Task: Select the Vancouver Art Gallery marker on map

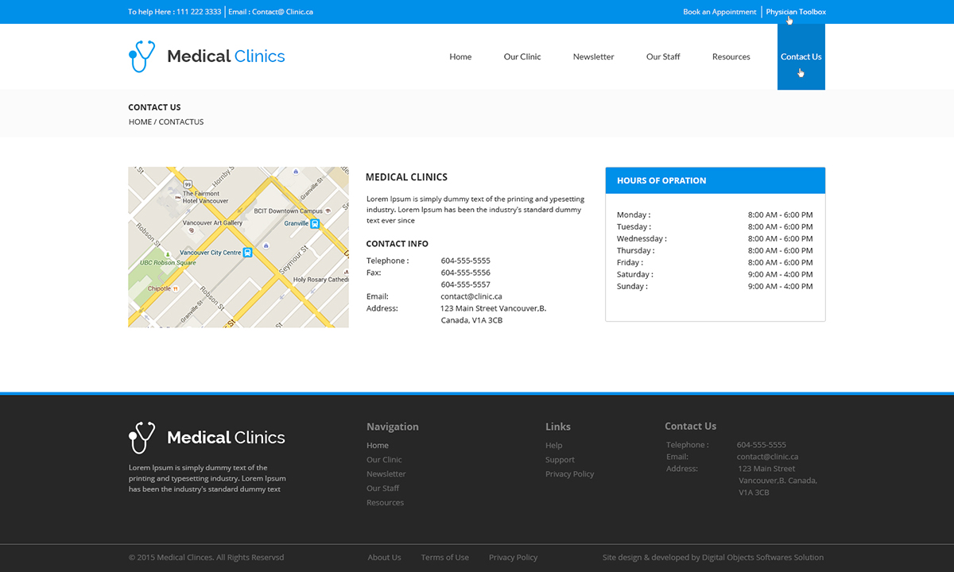Action: click(x=192, y=231)
